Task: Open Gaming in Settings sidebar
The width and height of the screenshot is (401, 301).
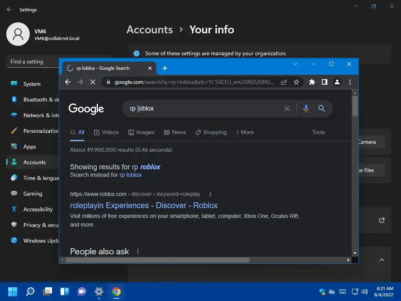Action: pos(33,194)
